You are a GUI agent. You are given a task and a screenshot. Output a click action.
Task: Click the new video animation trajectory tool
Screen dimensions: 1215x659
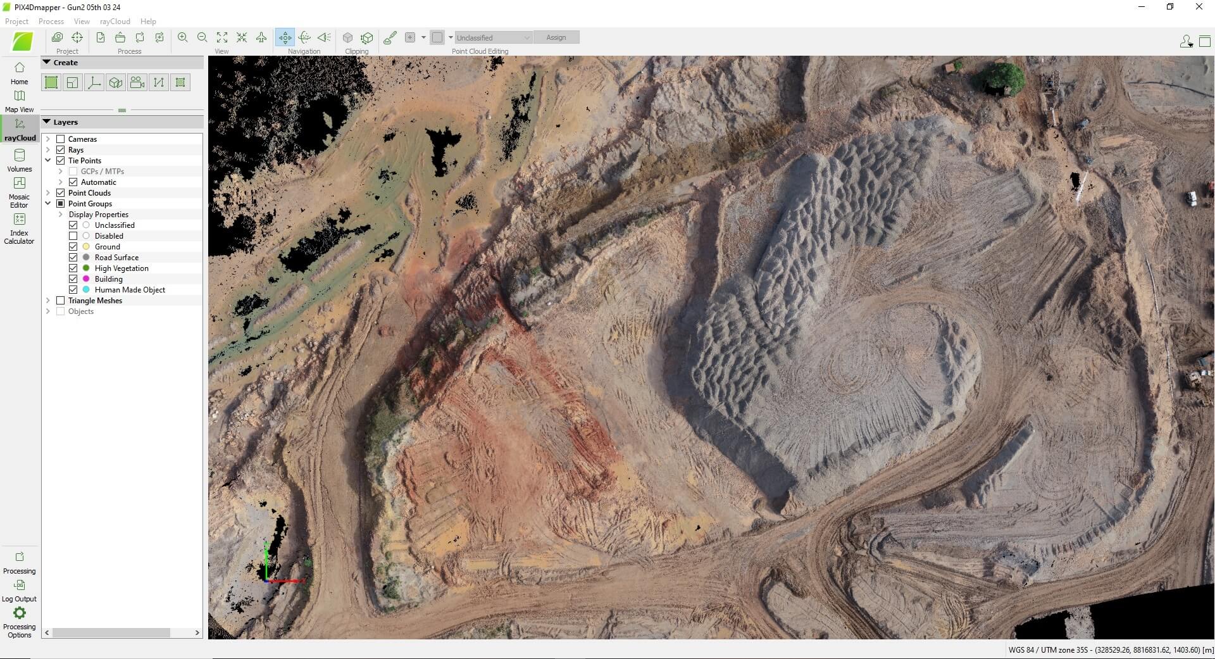pyautogui.click(x=137, y=82)
